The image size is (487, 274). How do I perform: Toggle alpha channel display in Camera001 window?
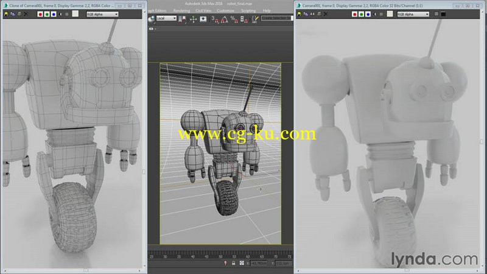[375, 14]
